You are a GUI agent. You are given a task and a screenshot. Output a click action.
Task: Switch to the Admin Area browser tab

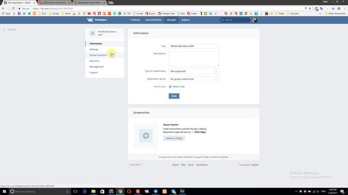click(54, 3)
